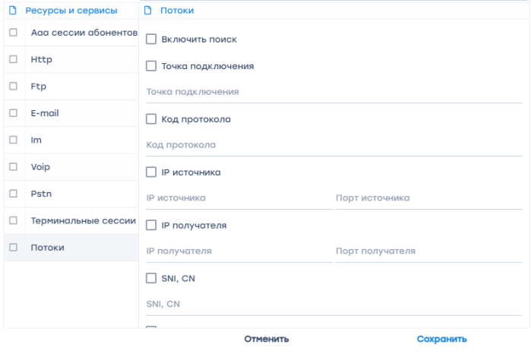Focus the SNI, CN text field
Viewport: 532px width, 354px height.
click(x=334, y=304)
